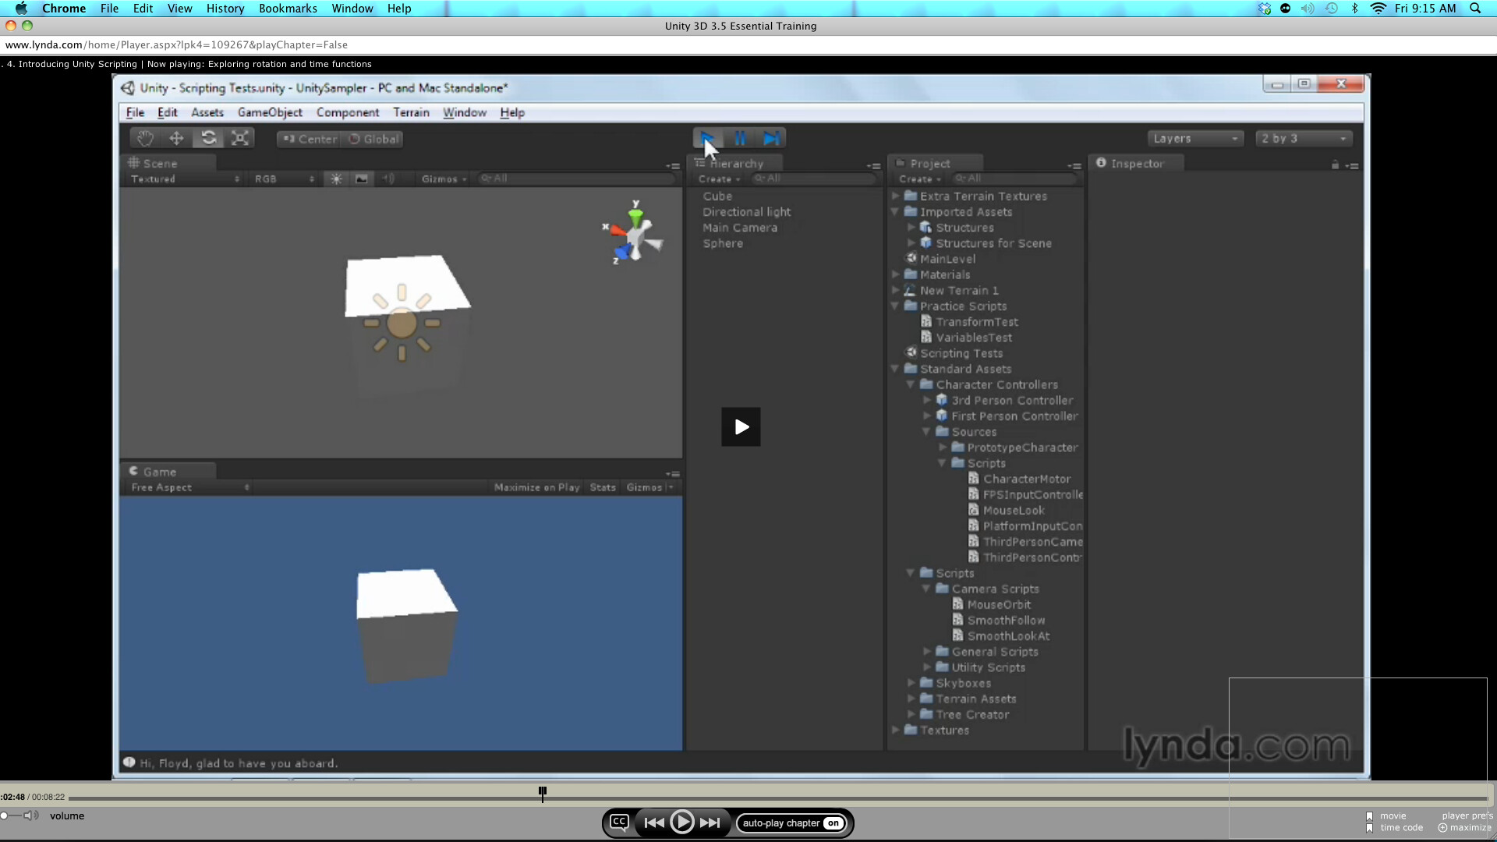
Task: Open the Layers dropdown
Action: click(x=1194, y=138)
